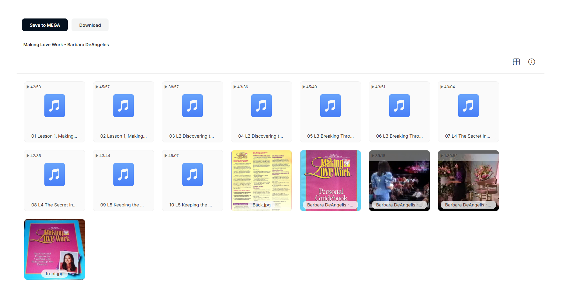Screen dimensions: 562x302
Task: Click file name 03 L2 Discovering t...
Action: [192, 136]
